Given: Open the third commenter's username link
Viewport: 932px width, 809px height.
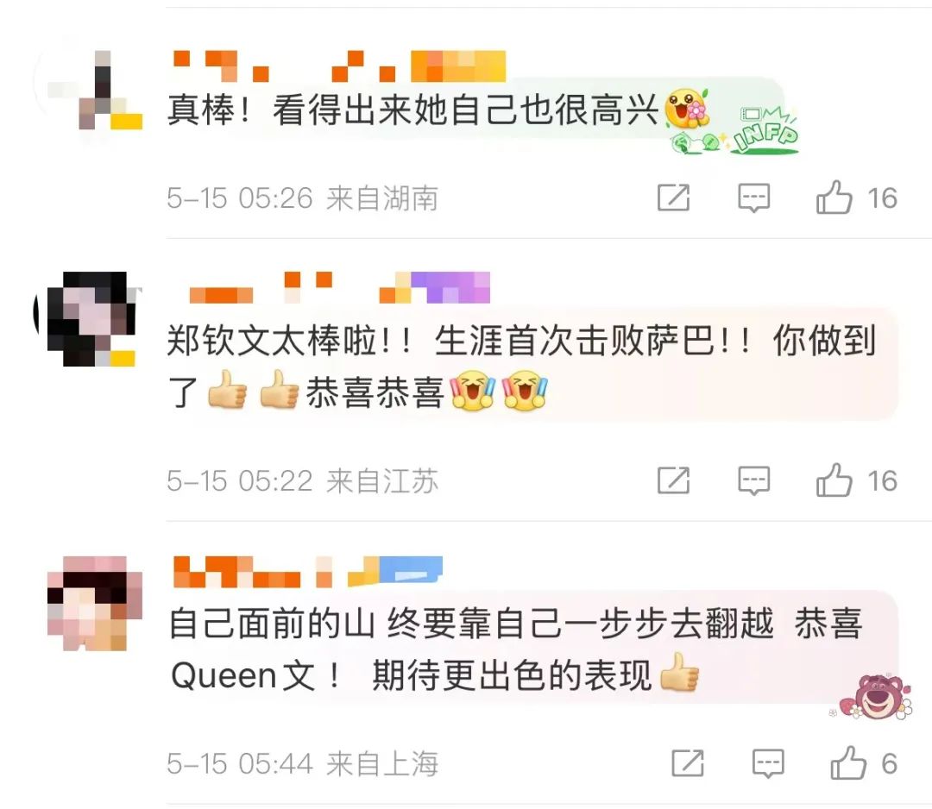Looking at the screenshot, I should 307,572.
